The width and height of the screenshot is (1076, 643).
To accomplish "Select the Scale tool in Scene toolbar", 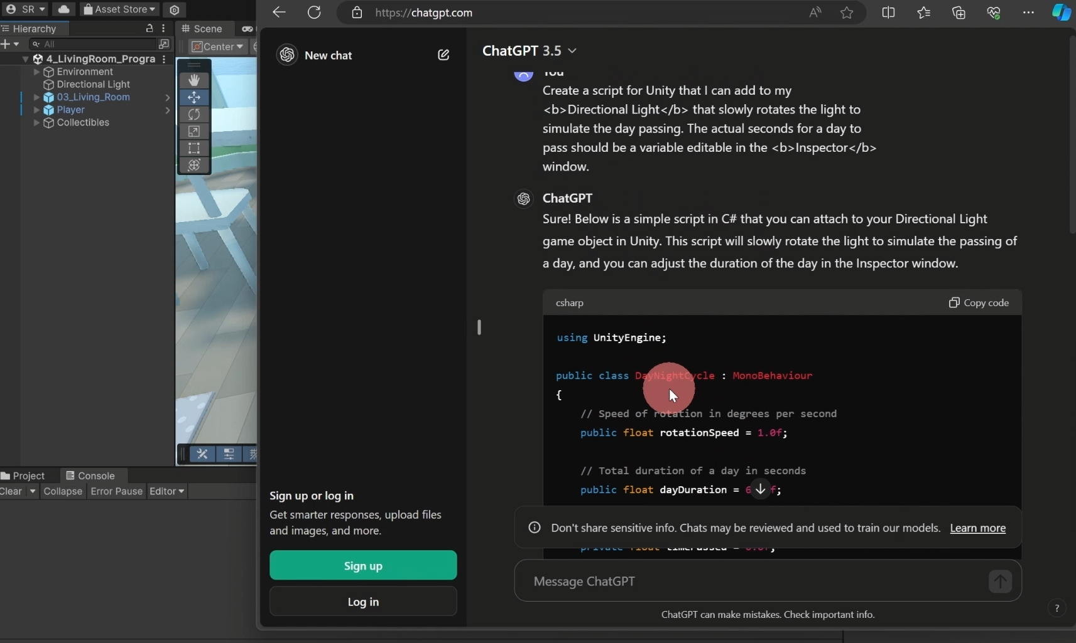I will tap(194, 131).
